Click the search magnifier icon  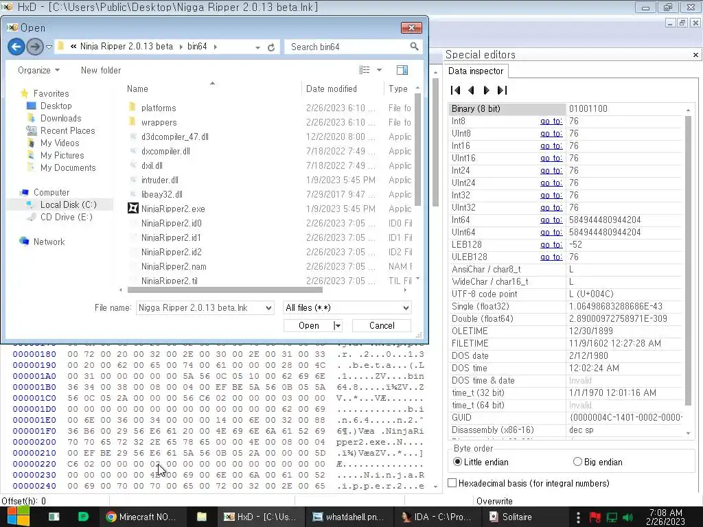[414, 47]
